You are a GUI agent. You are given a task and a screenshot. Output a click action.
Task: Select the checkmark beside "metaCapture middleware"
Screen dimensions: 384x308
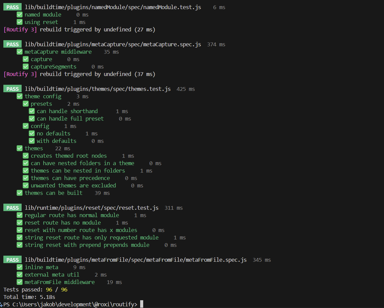20,52
